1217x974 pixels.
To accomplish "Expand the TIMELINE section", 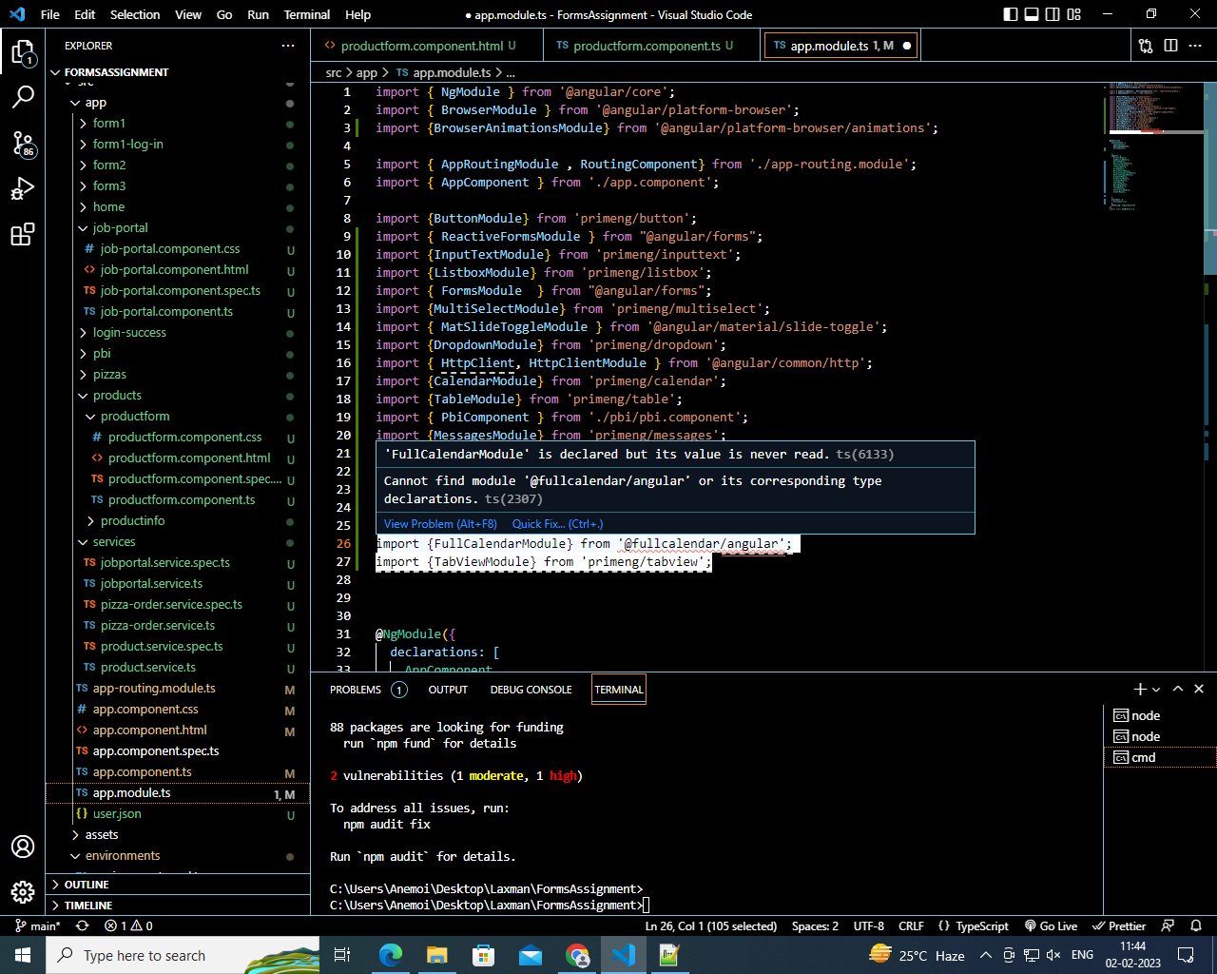I will coord(178,906).
